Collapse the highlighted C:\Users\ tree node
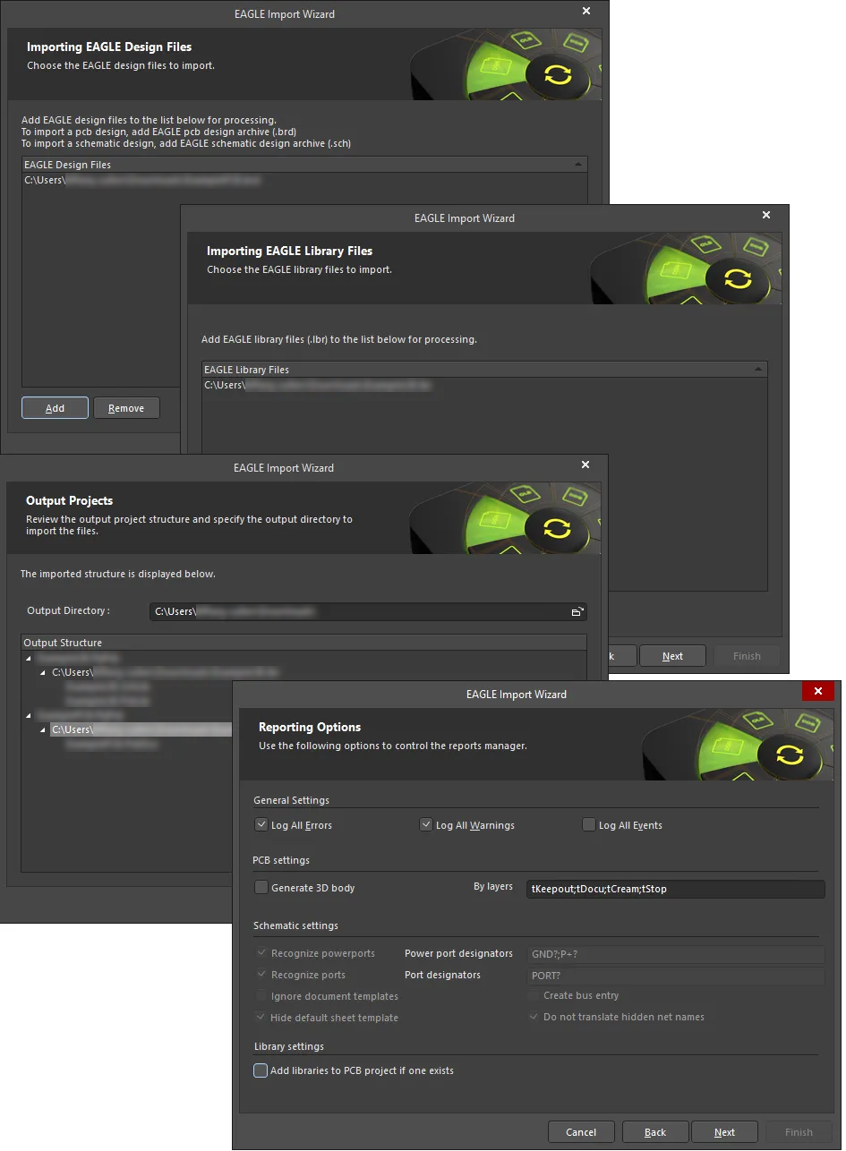 pyautogui.click(x=43, y=729)
